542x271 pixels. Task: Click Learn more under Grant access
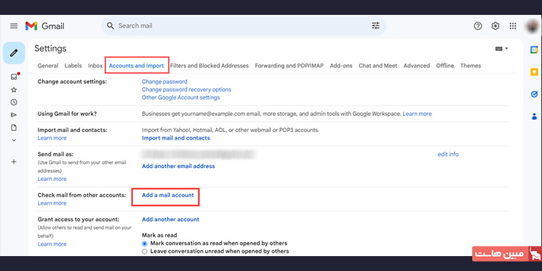pos(52,244)
